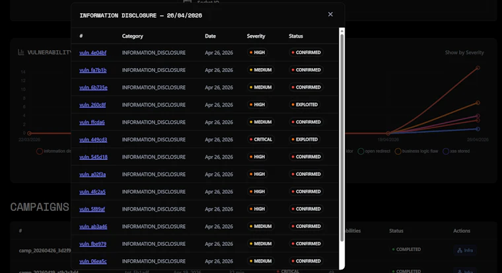
Task: Click the dialog title Information Disclosure — 26/04/2026
Action: point(141,15)
